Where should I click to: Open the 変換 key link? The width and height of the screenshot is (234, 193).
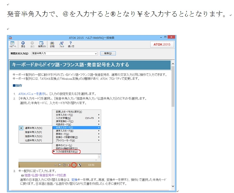click(x=74, y=180)
